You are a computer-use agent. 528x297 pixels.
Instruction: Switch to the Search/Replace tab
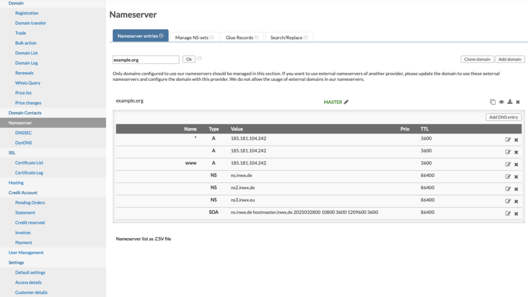click(286, 37)
